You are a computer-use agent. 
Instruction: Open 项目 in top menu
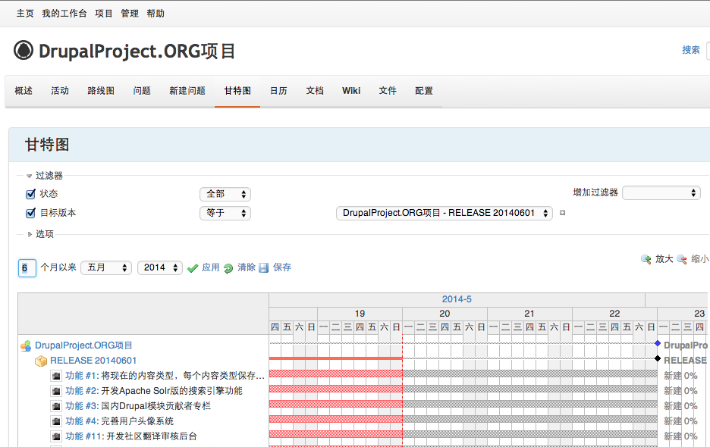pyautogui.click(x=104, y=14)
